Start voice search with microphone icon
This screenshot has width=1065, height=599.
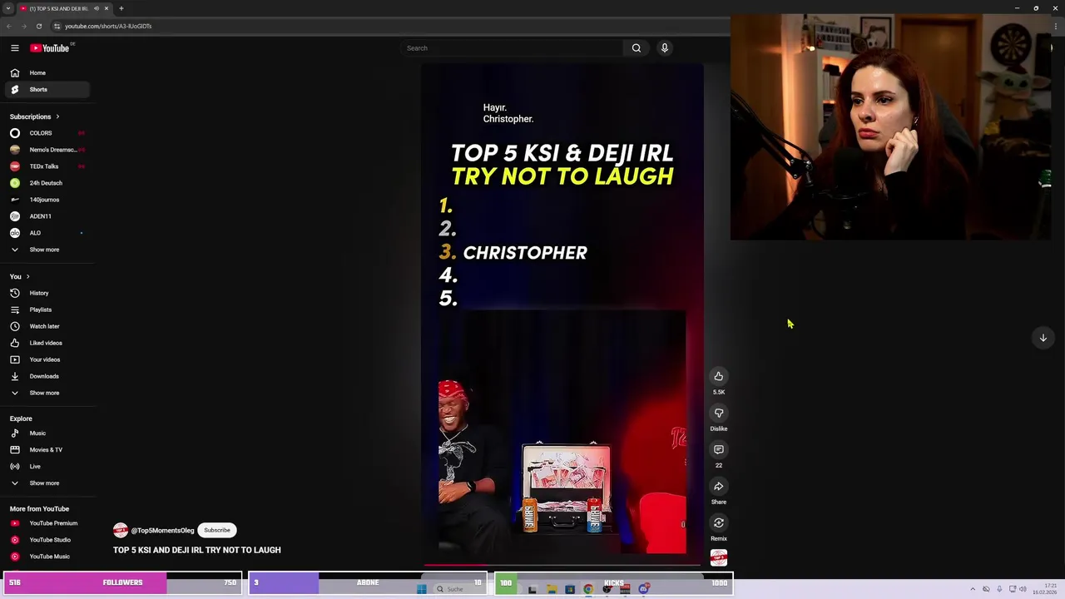click(665, 48)
